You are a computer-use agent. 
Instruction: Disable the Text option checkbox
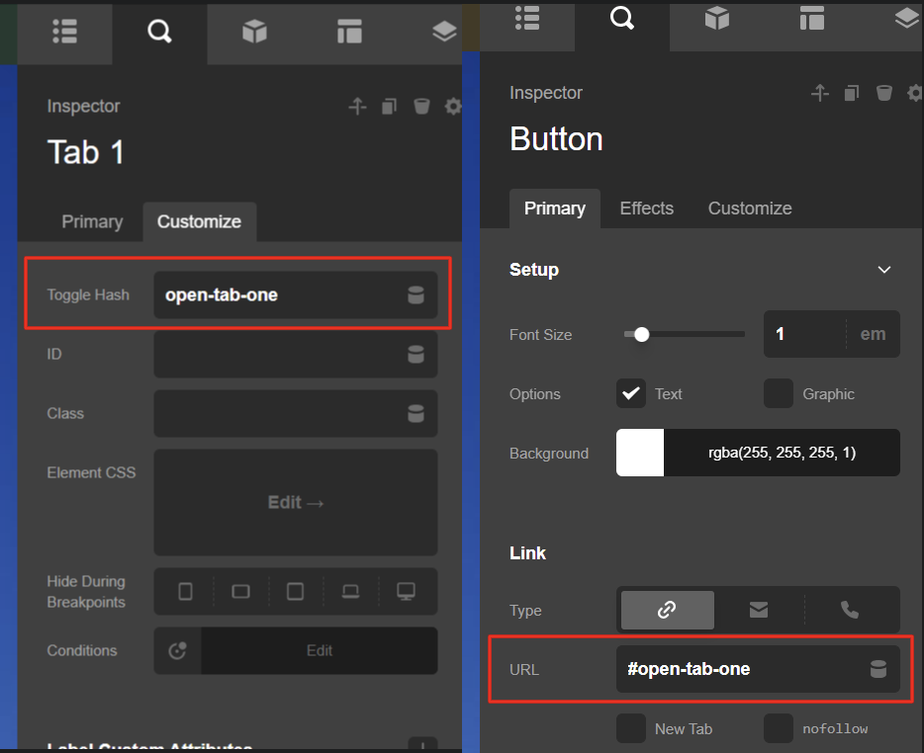630,393
